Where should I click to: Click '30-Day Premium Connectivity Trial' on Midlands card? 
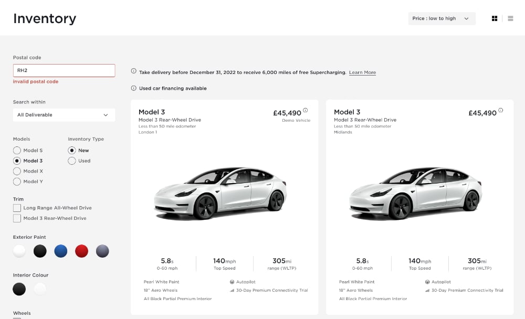coord(467,290)
